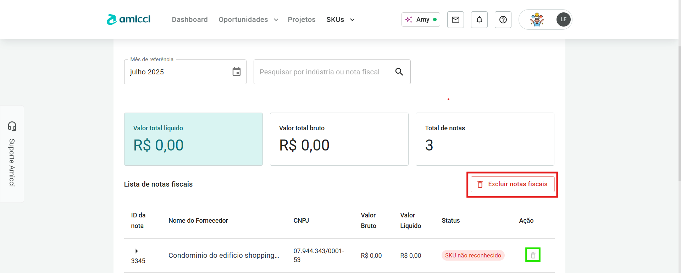Expand row details for nota 3345

(137, 251)
